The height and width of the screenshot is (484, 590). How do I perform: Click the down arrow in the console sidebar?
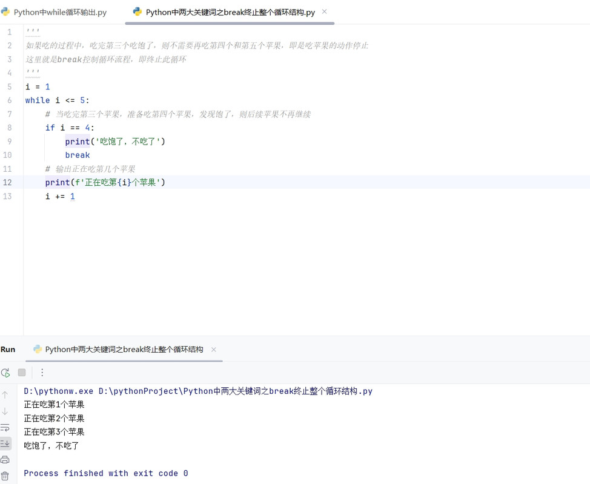coord(5,411)
